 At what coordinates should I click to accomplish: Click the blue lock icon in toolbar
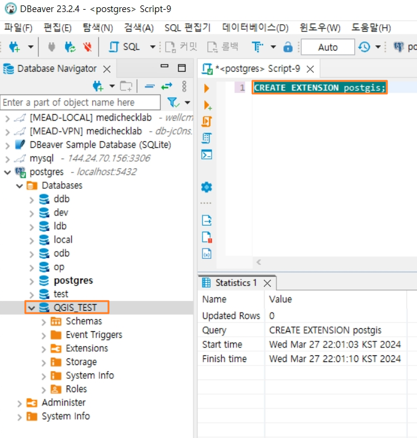point(288,47)
